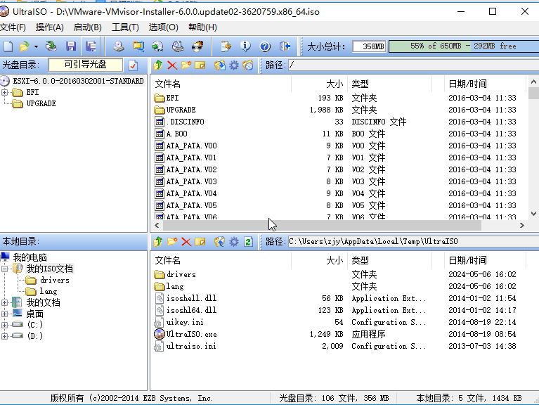This screenshot has width=539, height=405.
Task: Click the Open CD/DVD drive icon
Action: coord(51,46)
